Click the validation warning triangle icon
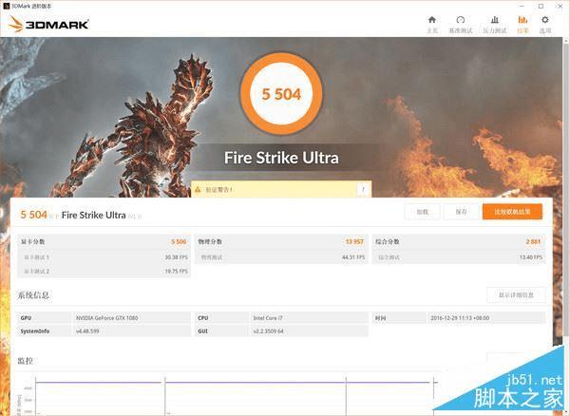 (x=198, y=189)
